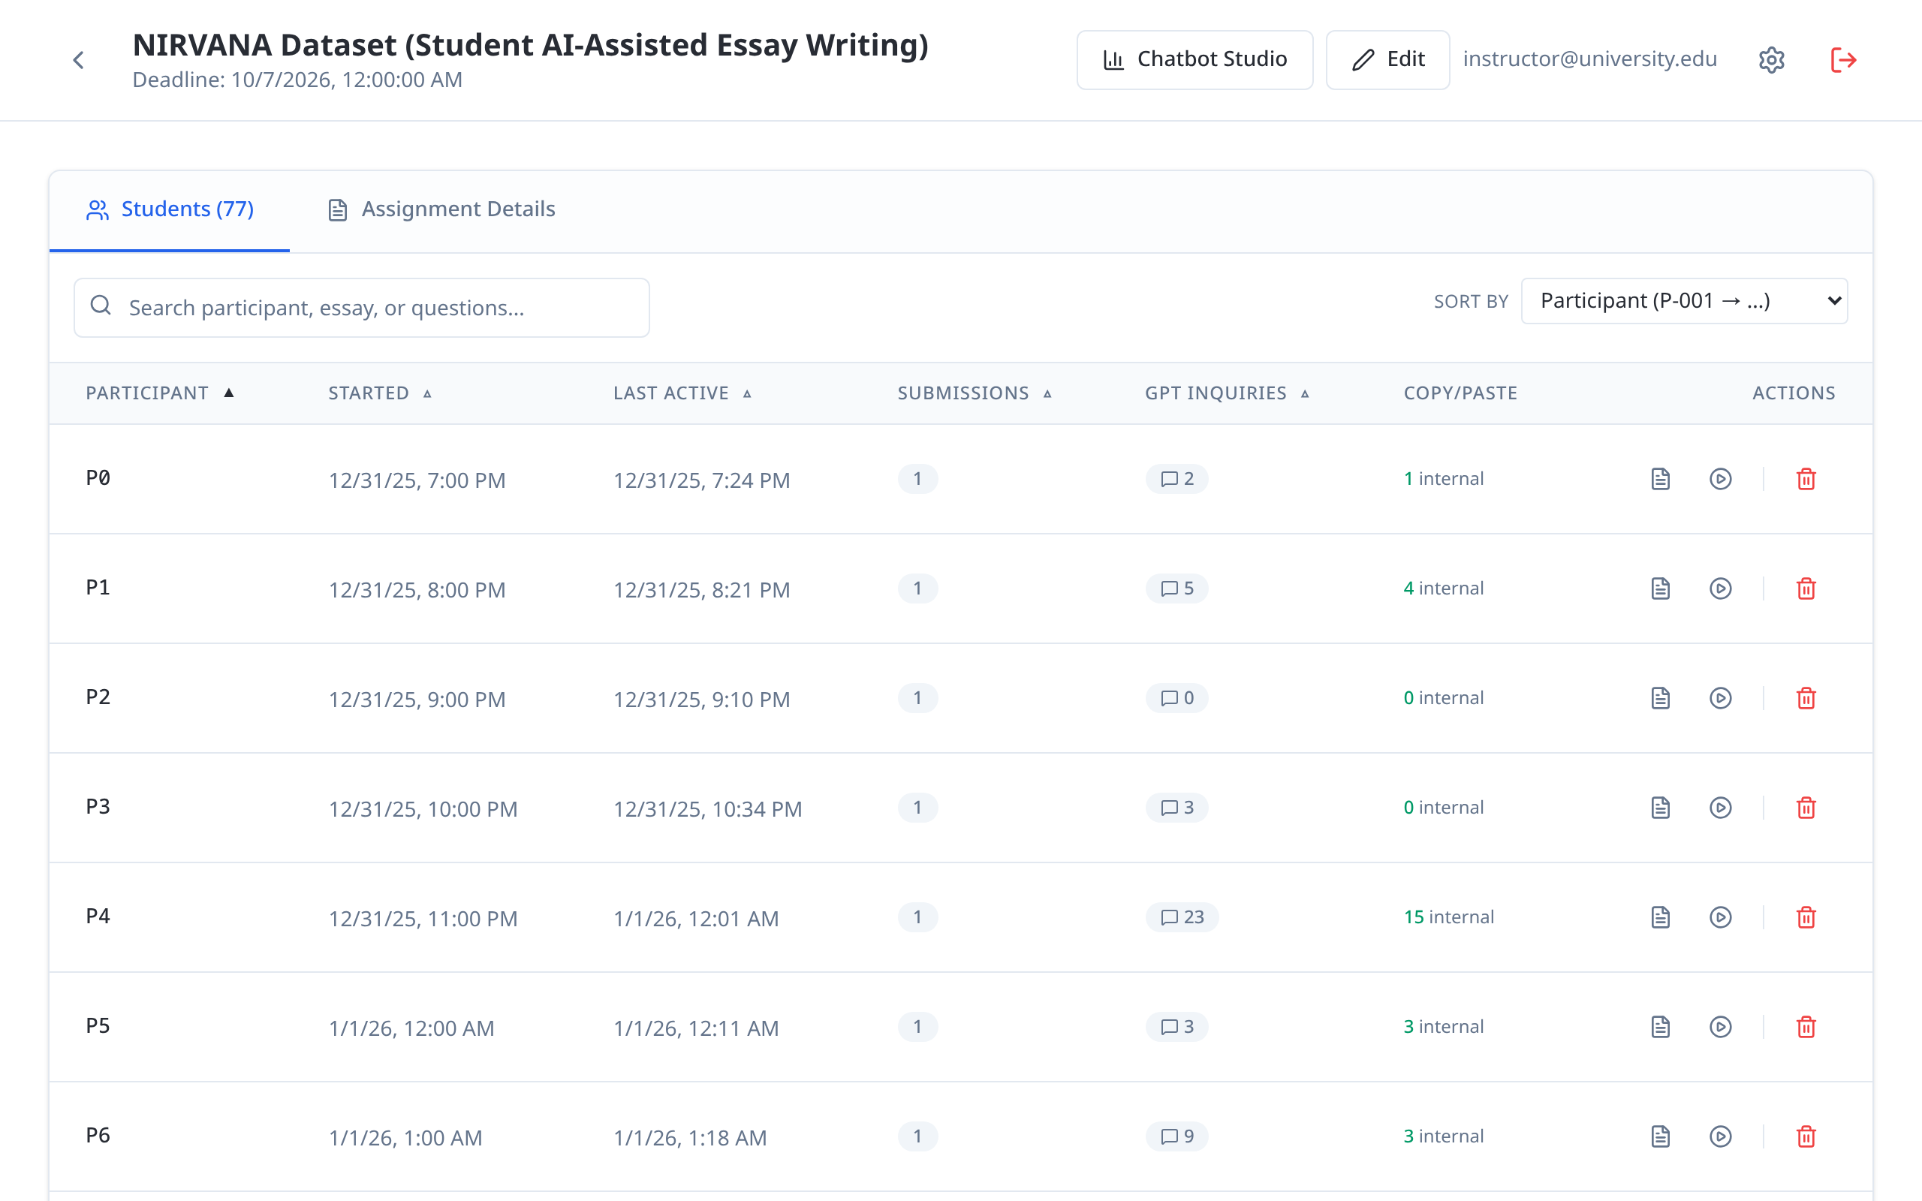Open Chatbot Studio
This screenshot has height=1201, width=1922.
(1194, 59)
